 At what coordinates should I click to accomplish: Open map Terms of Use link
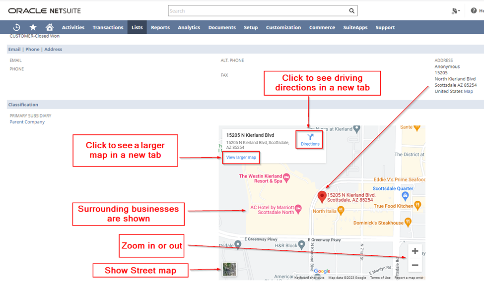click(x=380, y=278)
